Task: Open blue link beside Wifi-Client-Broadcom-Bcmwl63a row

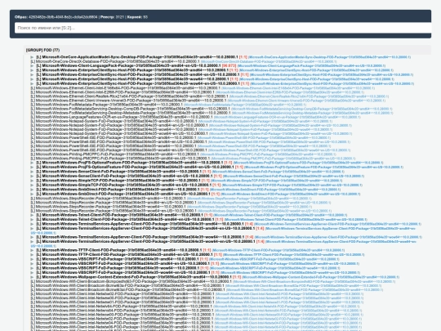Action: tap(304, 285)
